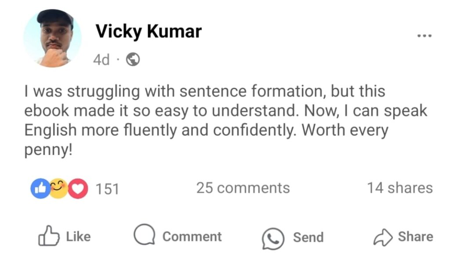
Task: Click the thumbs-up outline Like icon
Action: tap(47, 237)
